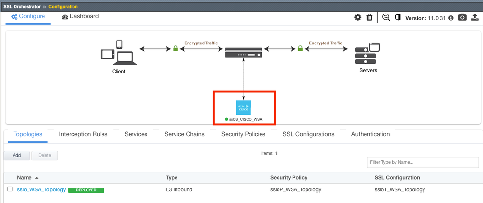The width and height of the screenshot is (483, 203).
Task: Click the server-side Encrypted Traffic label
Action: pos(325,43)
